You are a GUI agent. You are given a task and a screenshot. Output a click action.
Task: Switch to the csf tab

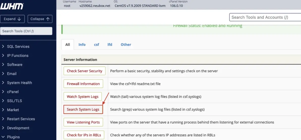click(97, 45)
